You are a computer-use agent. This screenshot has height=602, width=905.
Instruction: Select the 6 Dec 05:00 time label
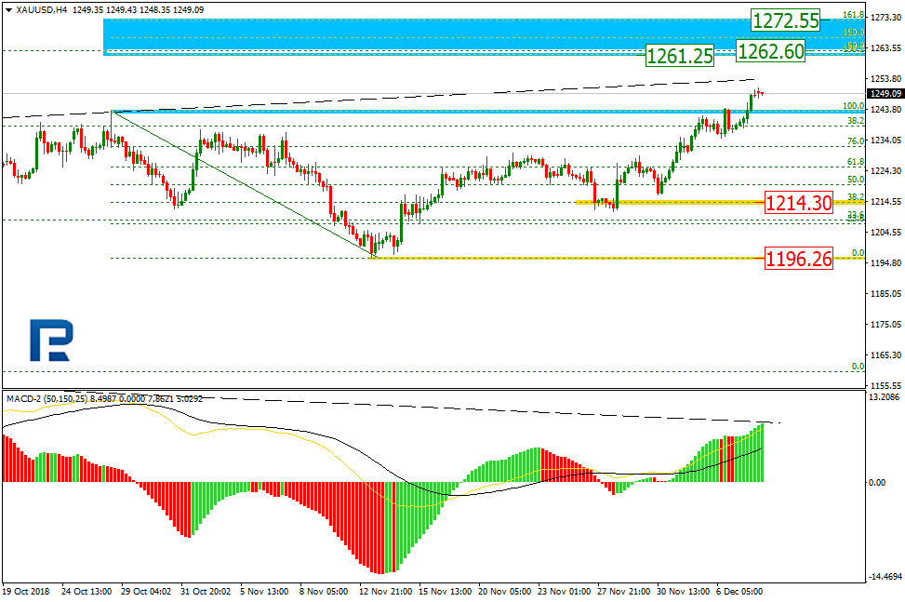click(739, 592)
